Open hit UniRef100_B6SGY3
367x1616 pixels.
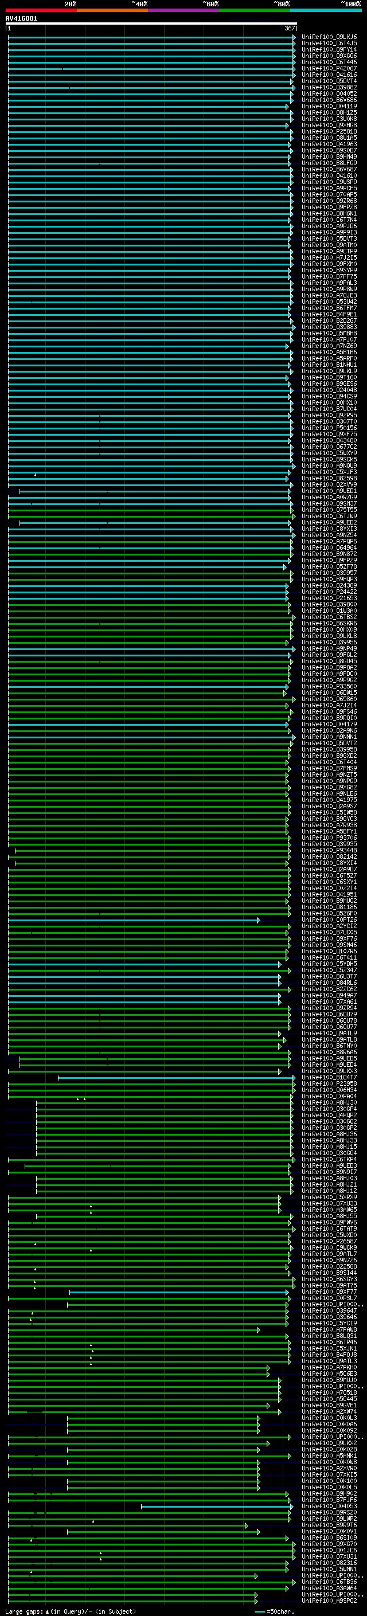tap(329, 1278)
